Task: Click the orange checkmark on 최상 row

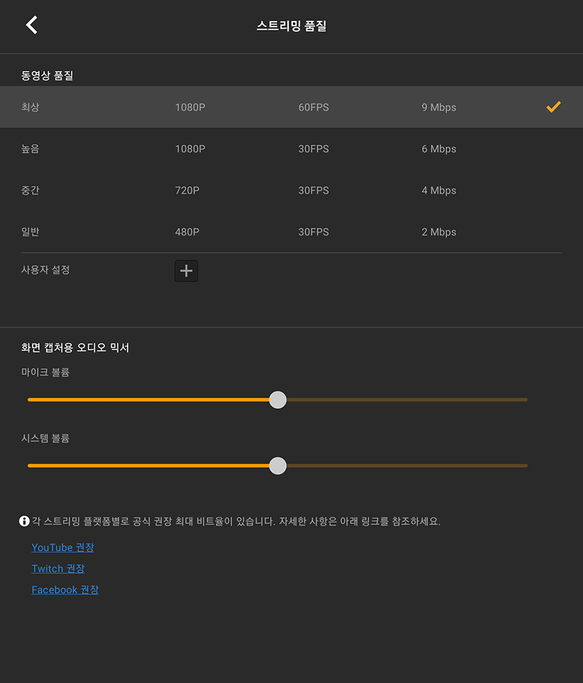Action: (x=553, y=106)
